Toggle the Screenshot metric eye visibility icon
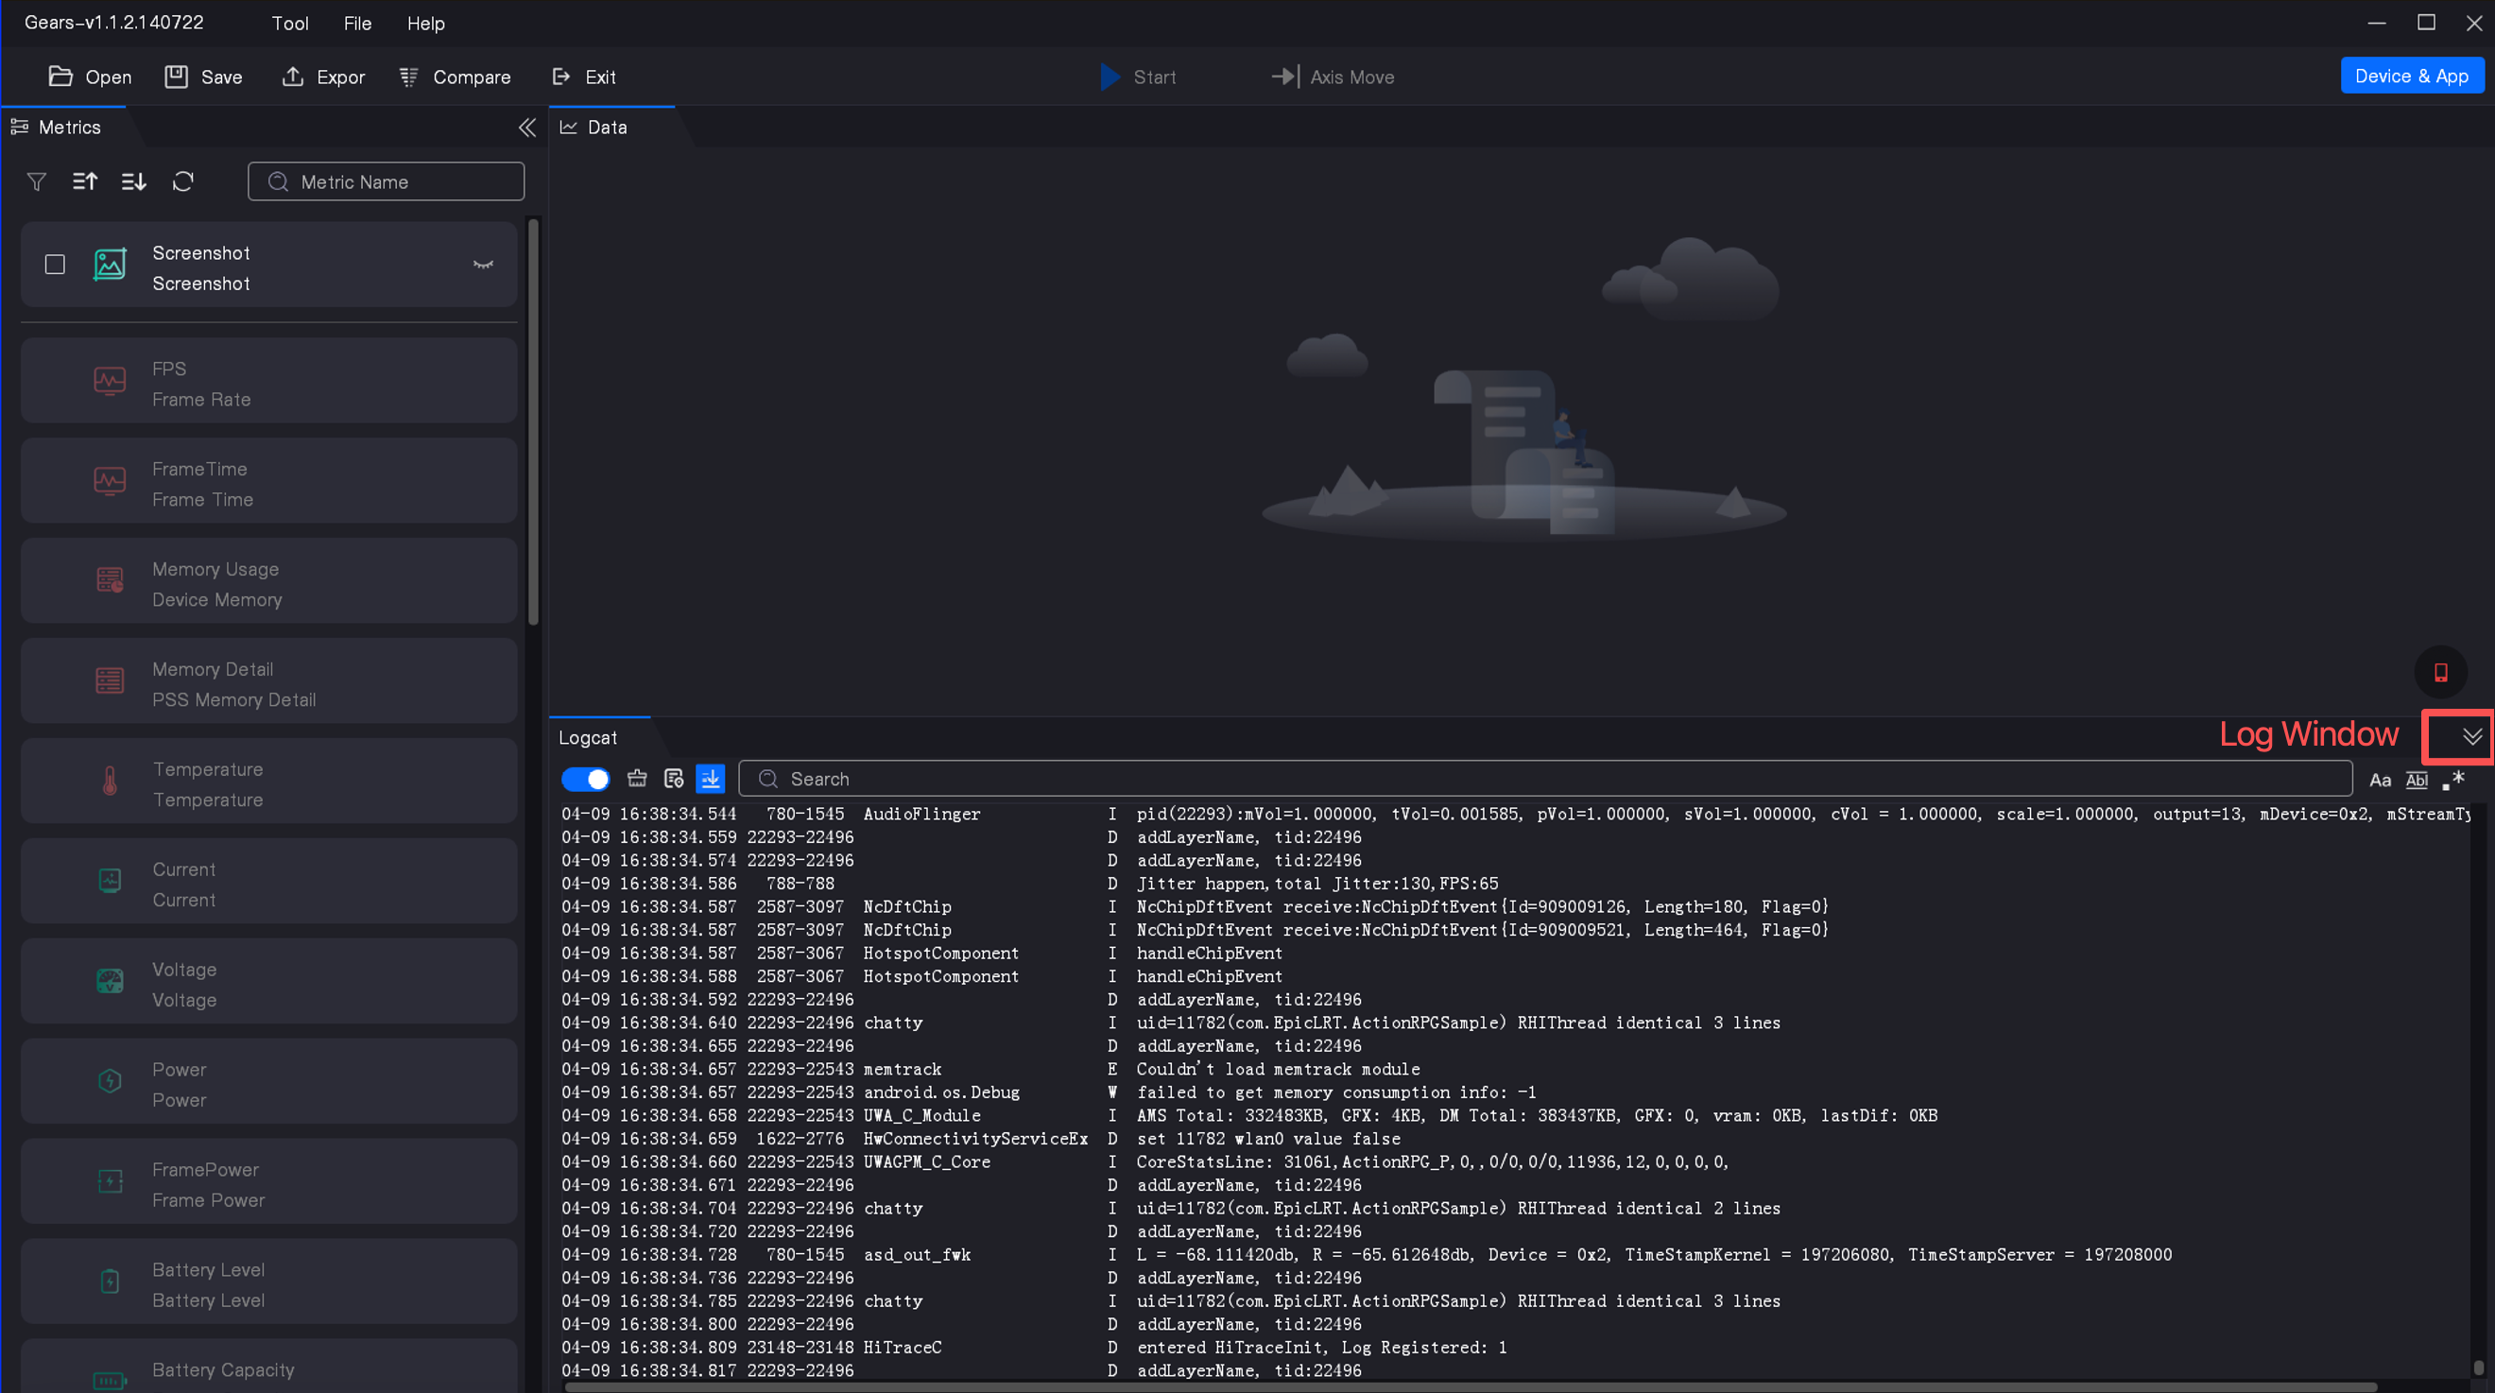 tap(483, 265)
